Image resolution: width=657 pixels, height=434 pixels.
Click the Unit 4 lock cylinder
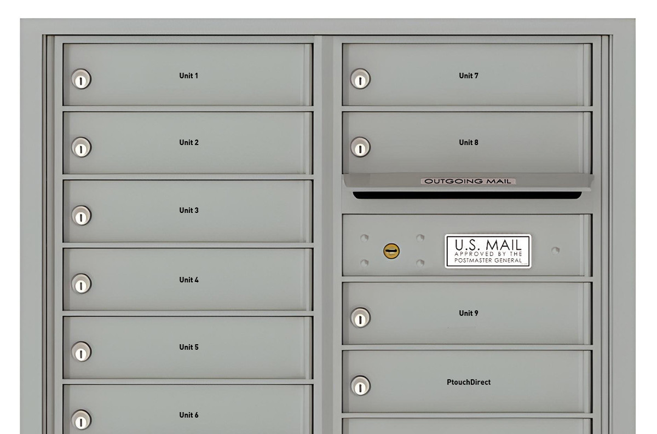[81, 284]
